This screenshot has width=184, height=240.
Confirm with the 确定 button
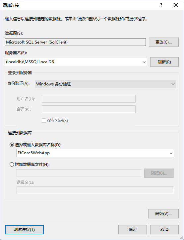[x=133, y=230]
